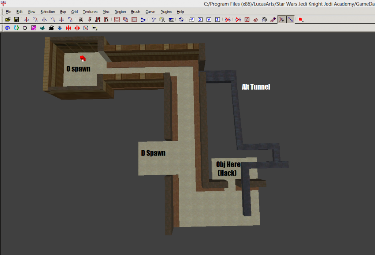Click the Save floppy disk icon
This screenshot has height=255, width=375.
click(16, 19)
